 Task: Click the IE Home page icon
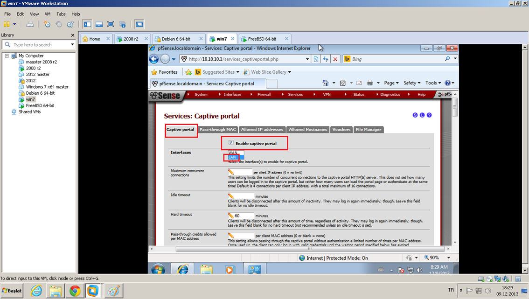(326, 83)
